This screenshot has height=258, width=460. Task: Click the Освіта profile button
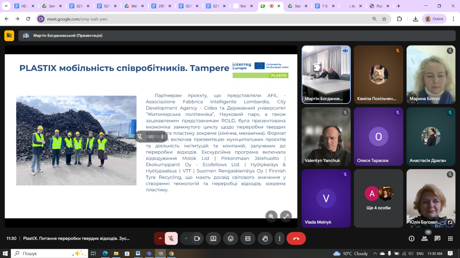[x=435, y=19]
